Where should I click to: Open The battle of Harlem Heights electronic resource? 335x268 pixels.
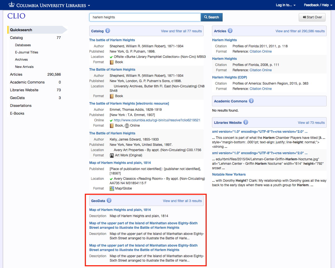point(129,104)
